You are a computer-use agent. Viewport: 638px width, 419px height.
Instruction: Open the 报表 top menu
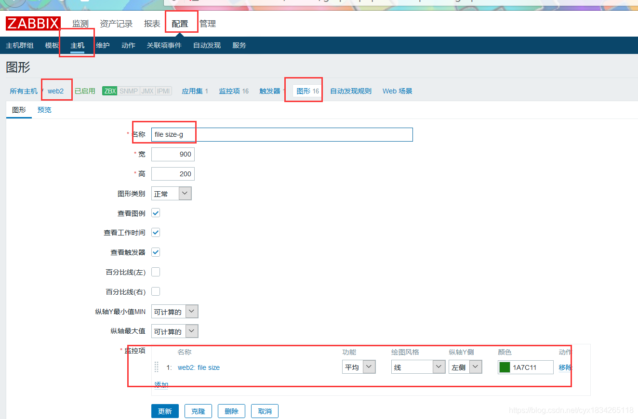pyautogui.click(x=152, y=24)
